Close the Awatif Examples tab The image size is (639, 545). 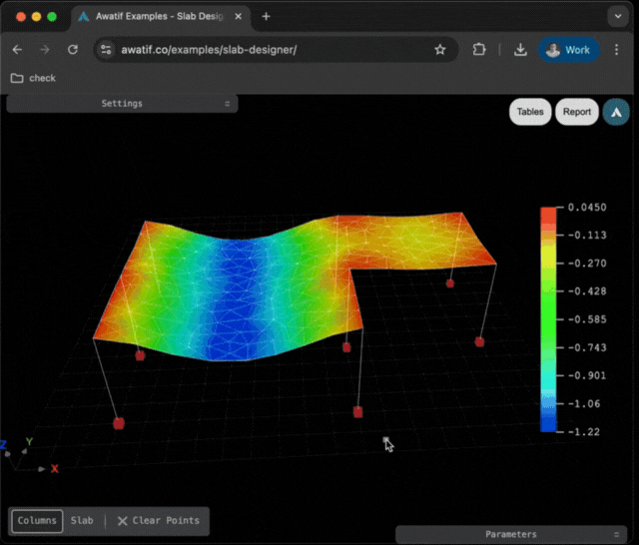pos(239,16)
